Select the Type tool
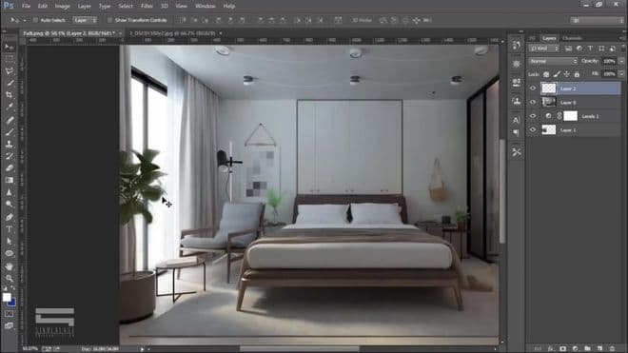 click(x=9, y=229)
